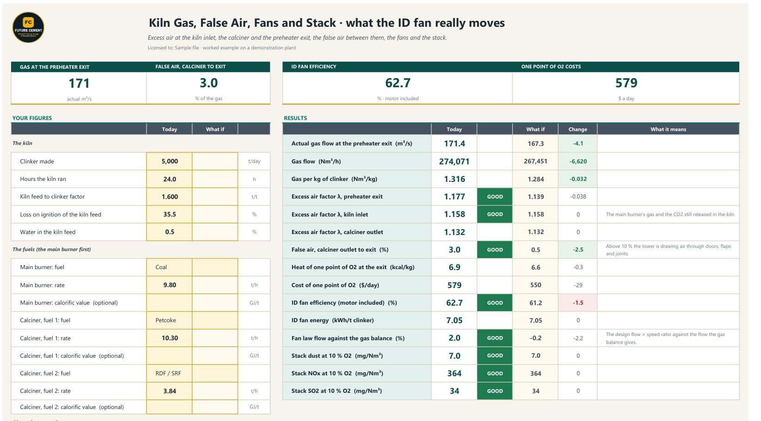This screenshot has width=761, height=421.
Task: Click the 171 preheater exit gas KPI
Action: click(x=79, y=84)
